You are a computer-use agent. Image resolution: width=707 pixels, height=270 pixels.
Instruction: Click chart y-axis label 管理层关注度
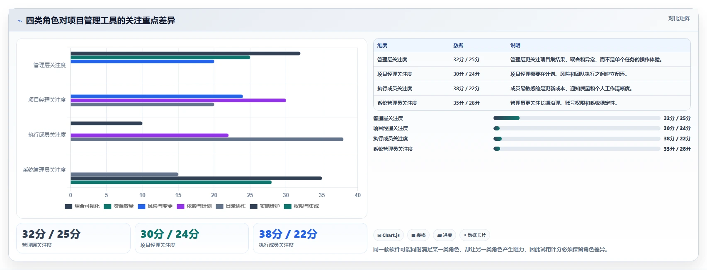[50, 65]
